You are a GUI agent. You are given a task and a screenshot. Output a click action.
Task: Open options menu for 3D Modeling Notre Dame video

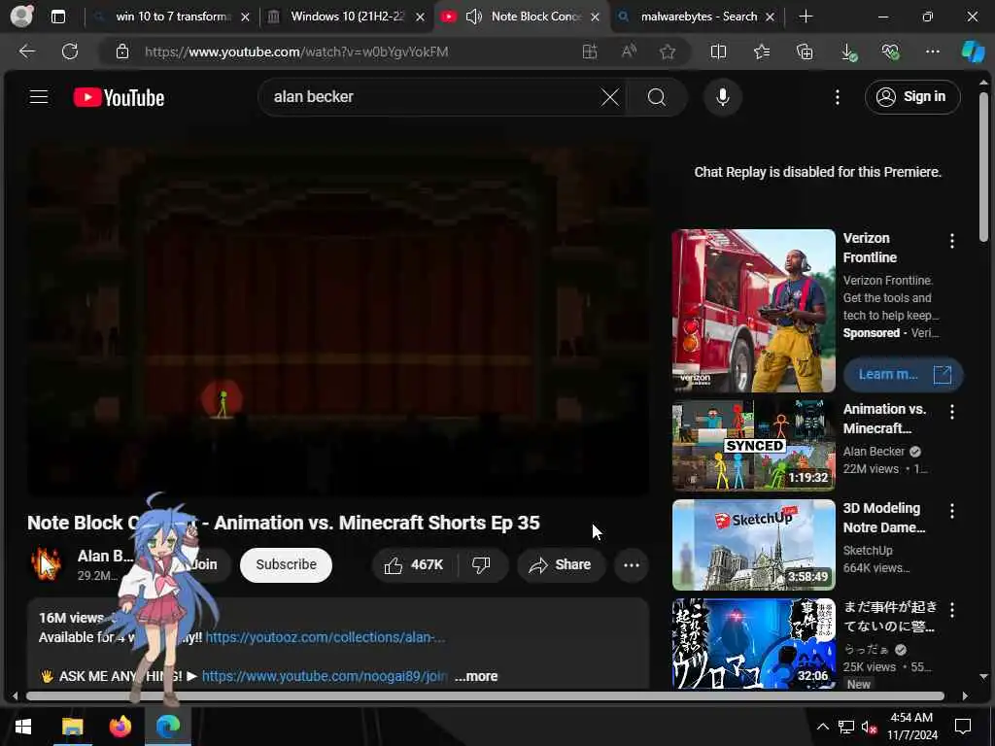tap(952, 511)
